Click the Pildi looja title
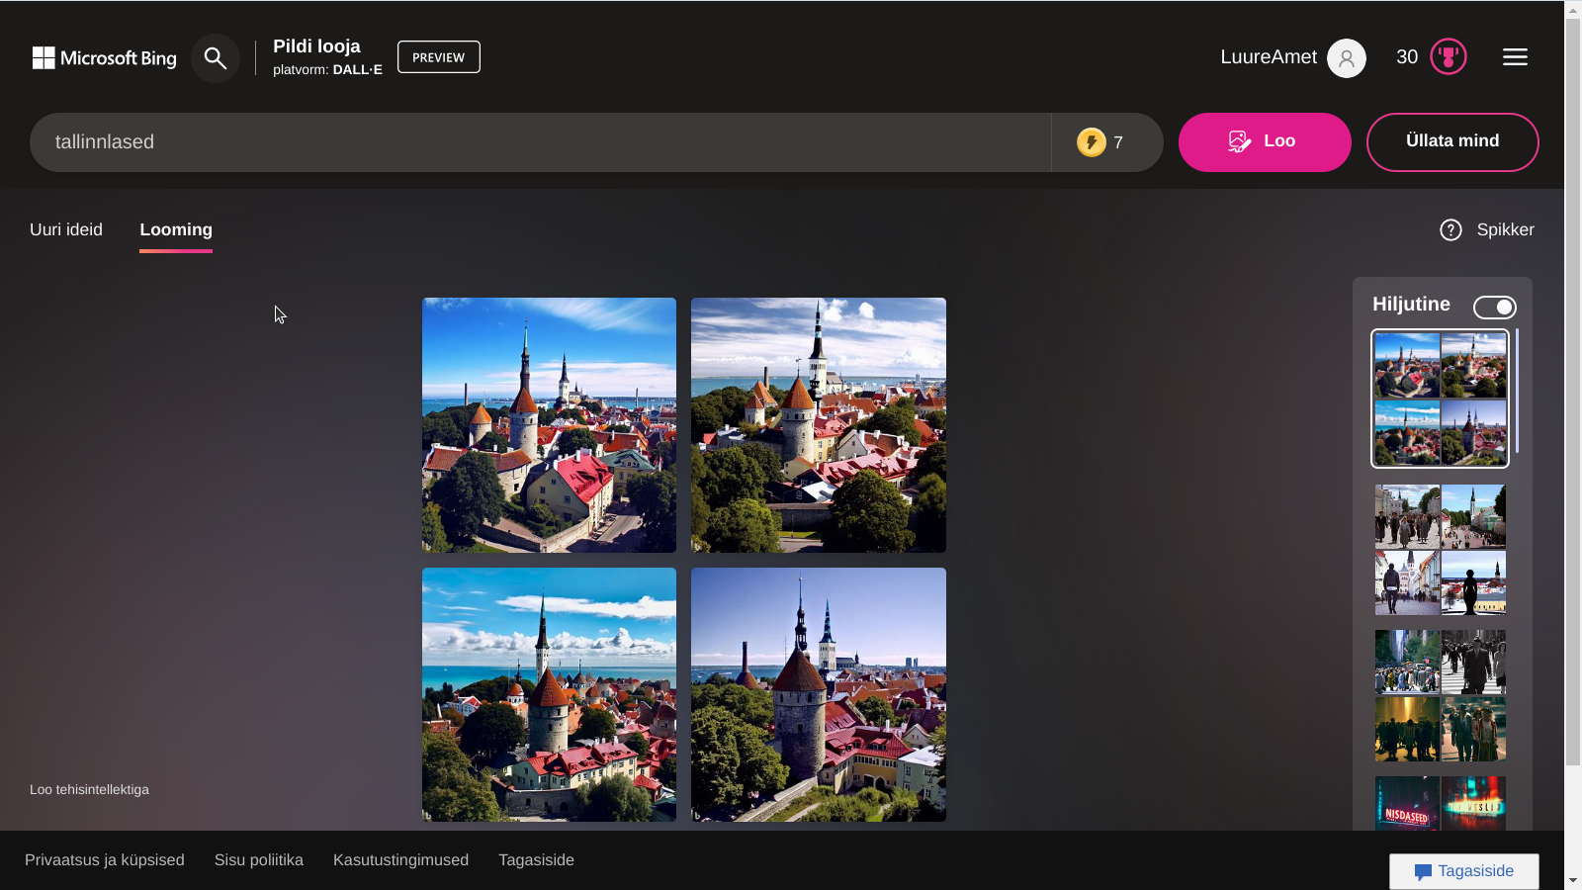The height and width of the screenshot is (890, 1582). [316, 46]
